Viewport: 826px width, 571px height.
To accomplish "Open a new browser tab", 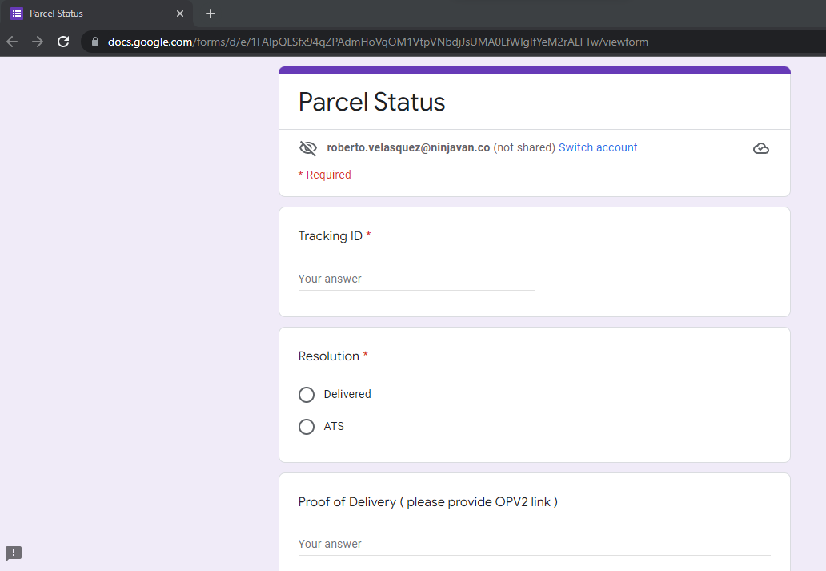I will tap(211, 14).
